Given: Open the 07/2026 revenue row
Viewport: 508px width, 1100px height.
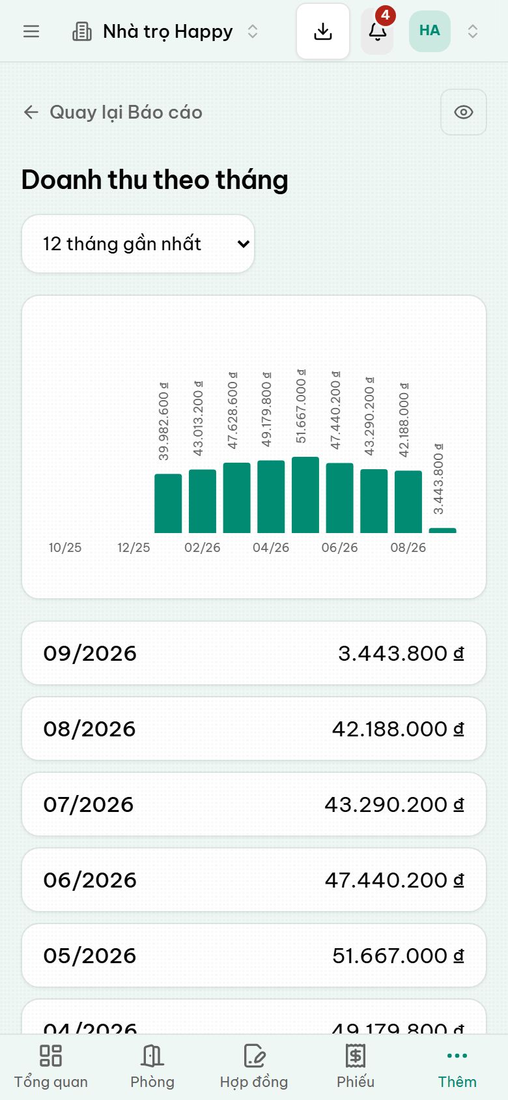Looking at the screenshot, I should point(254,804).
